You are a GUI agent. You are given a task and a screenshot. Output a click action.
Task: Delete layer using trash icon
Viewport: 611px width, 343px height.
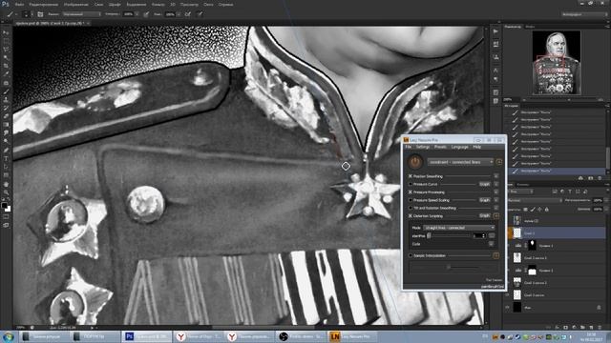click(x=600, y=328)
